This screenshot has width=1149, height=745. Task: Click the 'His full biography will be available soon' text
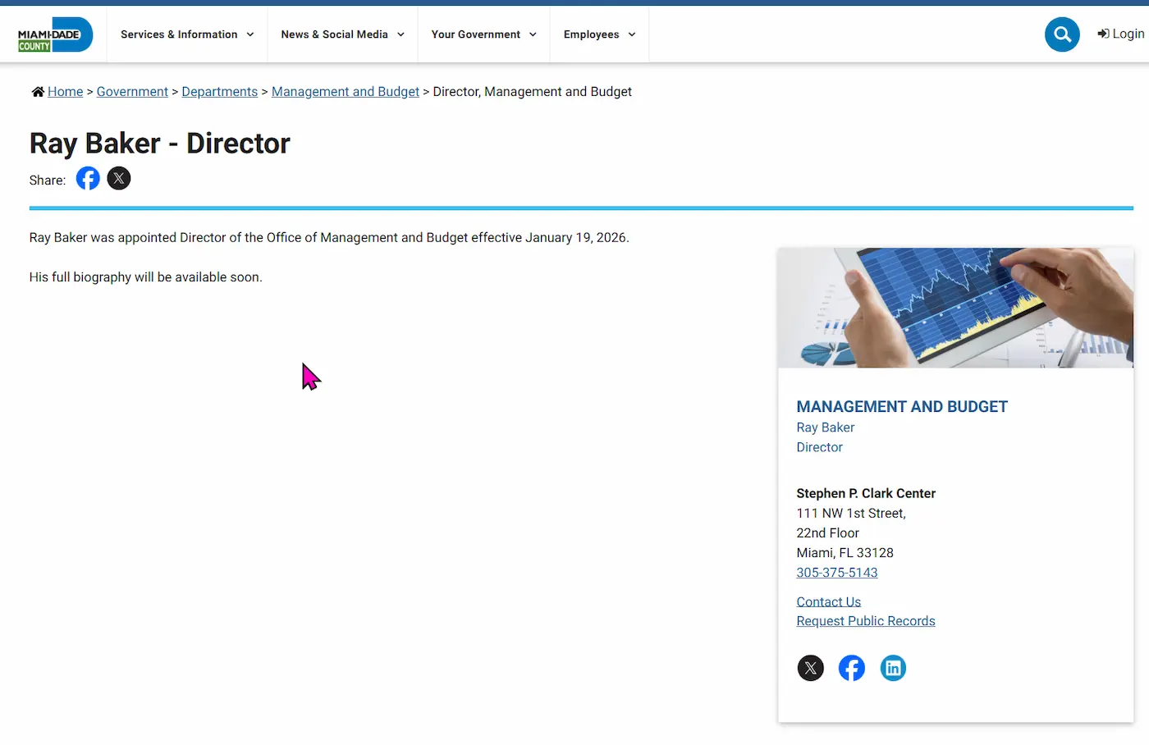point(146,277)
